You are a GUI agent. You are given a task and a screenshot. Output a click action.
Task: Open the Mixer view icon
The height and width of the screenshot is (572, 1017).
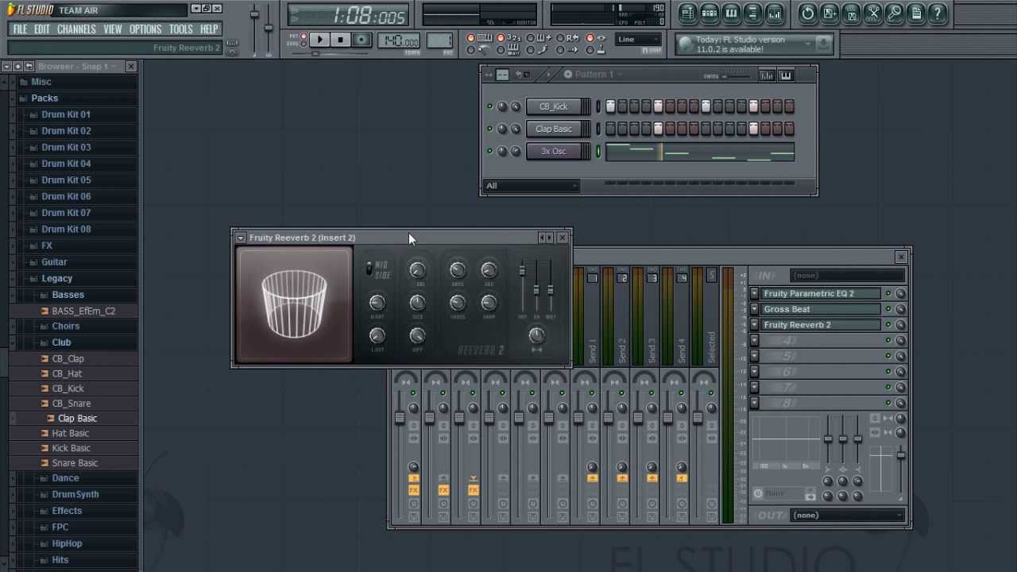click(x=774, y=13)
